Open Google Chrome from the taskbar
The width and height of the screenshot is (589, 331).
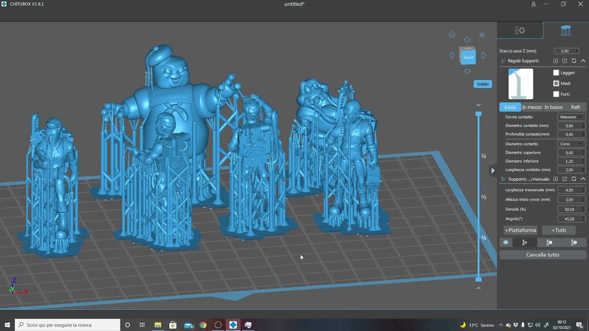[x=203, y=325]
